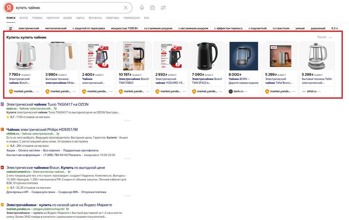The width and height of the screenshot is (349, 220).
Task: Open image search via camera icon
Action: [x=153, y=8]
